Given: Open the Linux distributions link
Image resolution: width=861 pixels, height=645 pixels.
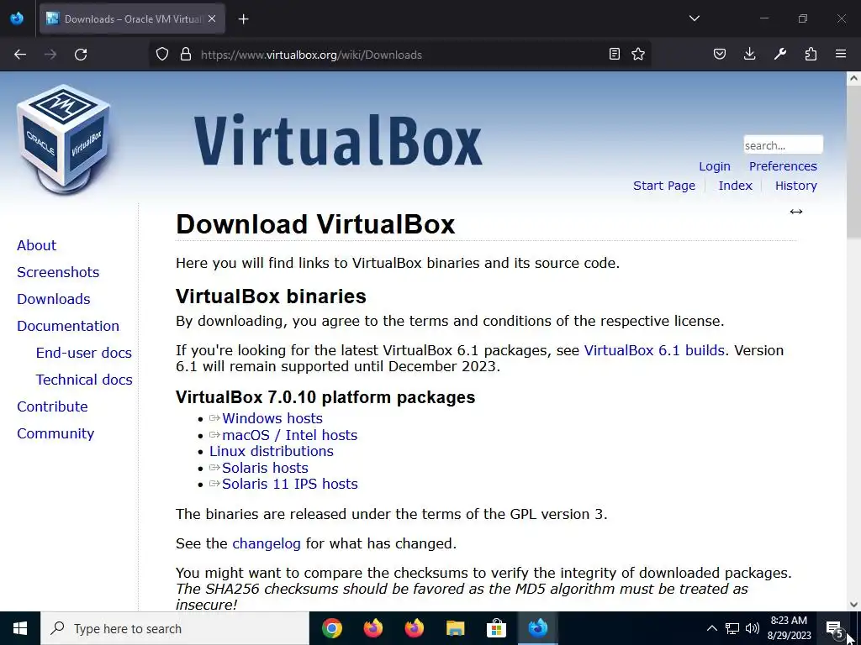Looking at the screenshot, I should (272, 451).
